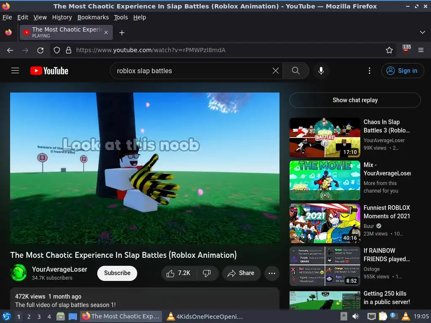Image resolution: width=431 pixels, height=323 pixels.
Task: Show chat replay
Action: pyautogui.click(x=355, y=100)
